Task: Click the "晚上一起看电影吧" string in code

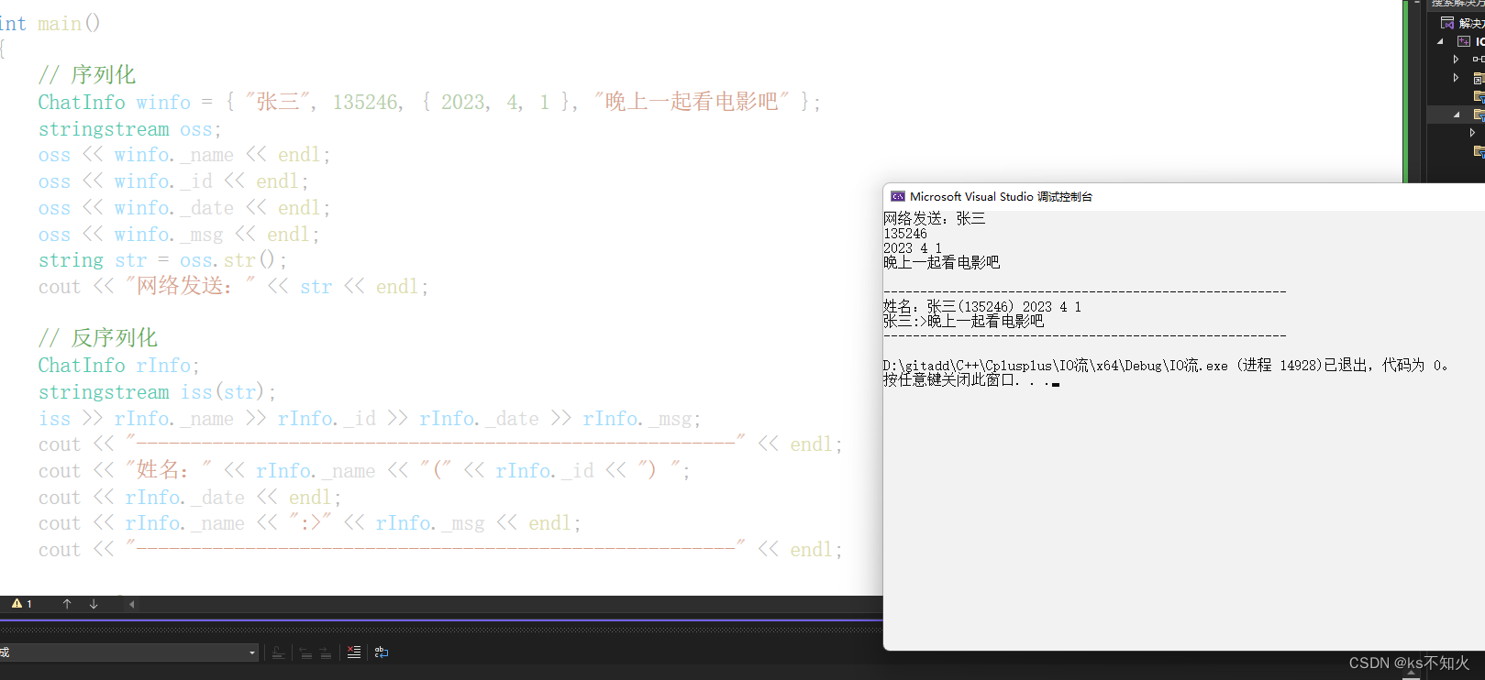Action: [x=691, y=102]
